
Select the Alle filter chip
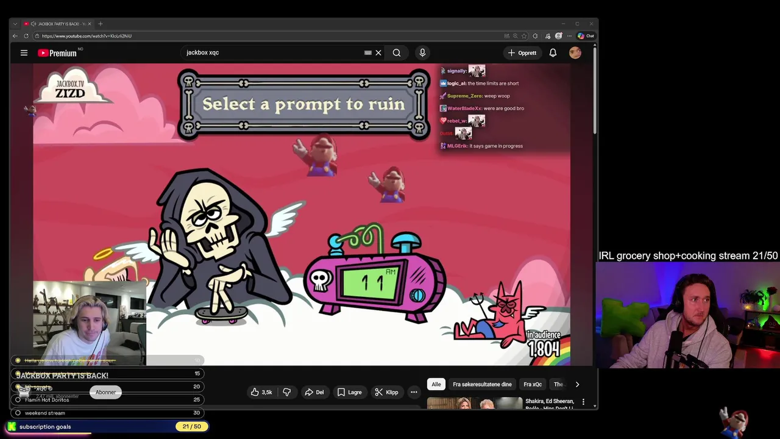436,384
